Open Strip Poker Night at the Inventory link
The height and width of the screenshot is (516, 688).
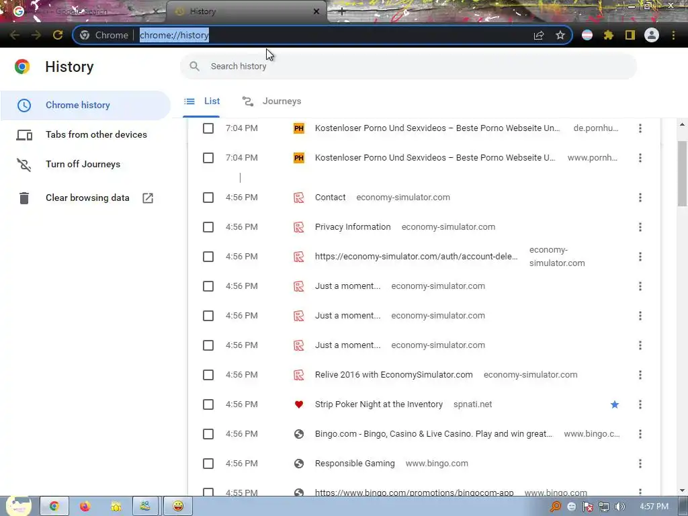click(x=379, y=404)
